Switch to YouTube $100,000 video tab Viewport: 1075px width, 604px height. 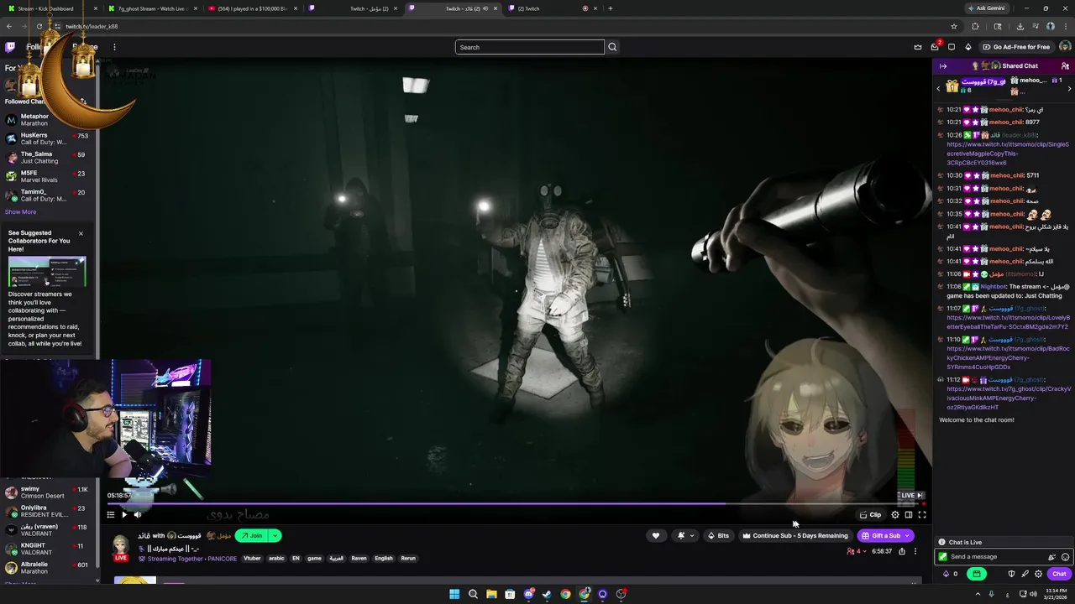[252, 8]
